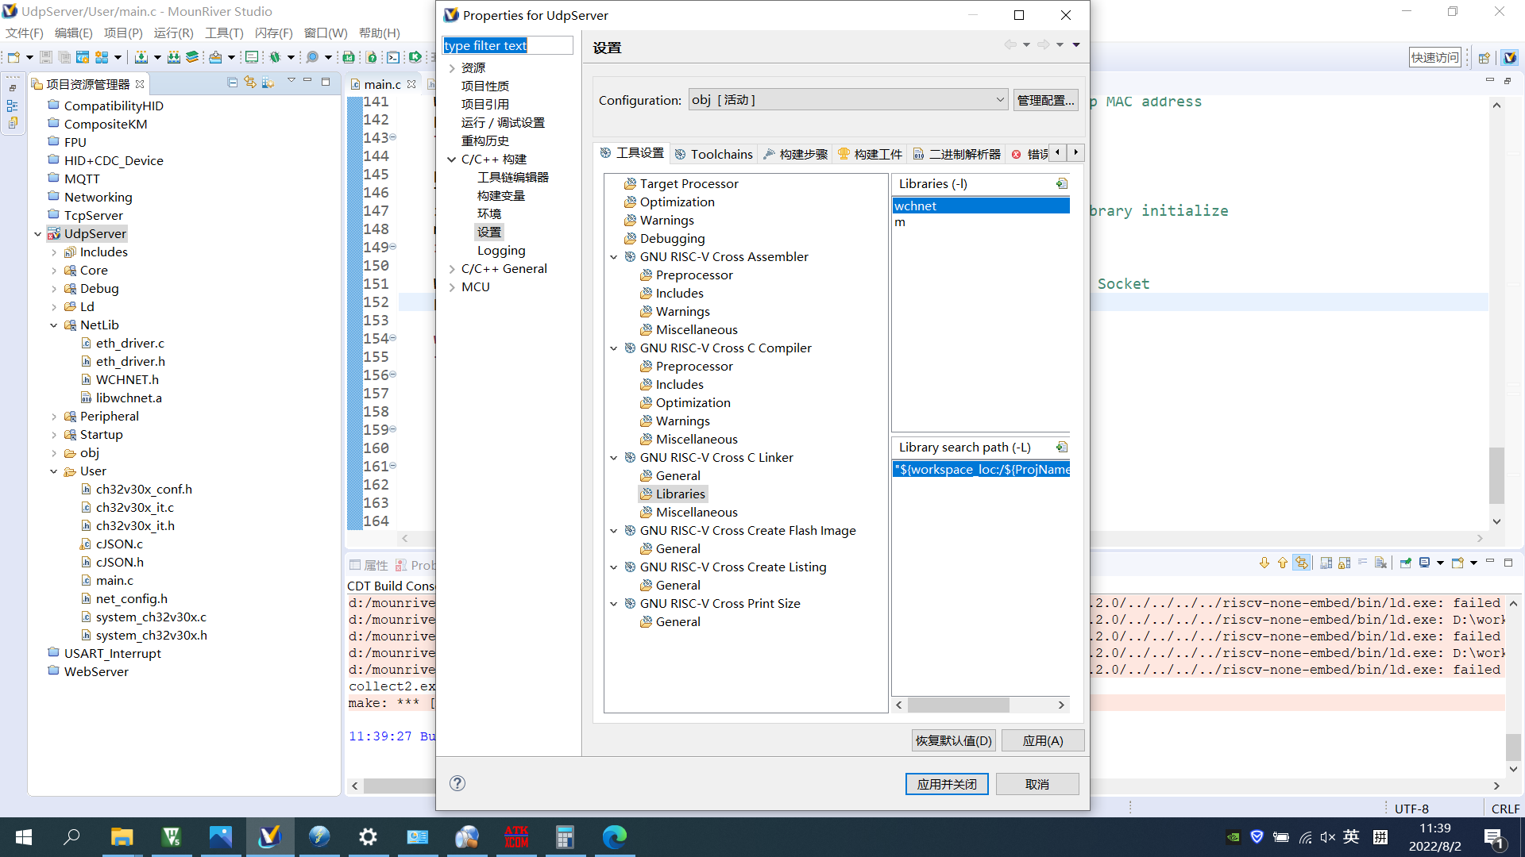
Task: Open File Explorer from the taskbar
Action: (x=122, y=837)
